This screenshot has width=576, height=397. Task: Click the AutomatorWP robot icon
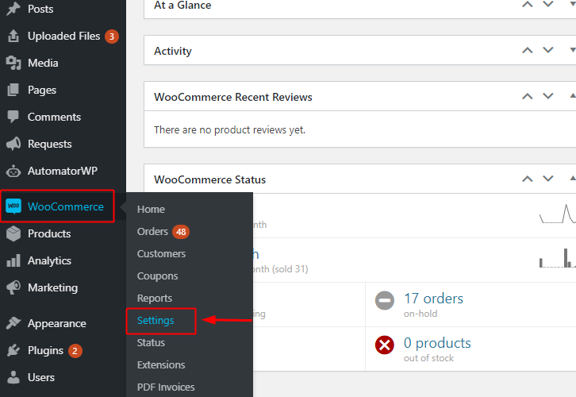[x=13, y=171]
